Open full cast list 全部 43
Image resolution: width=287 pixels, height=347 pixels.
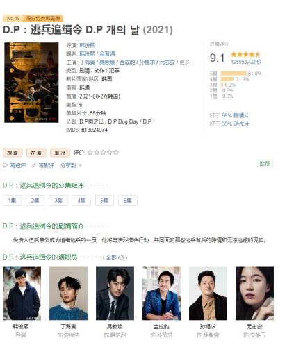click(115, 257)
